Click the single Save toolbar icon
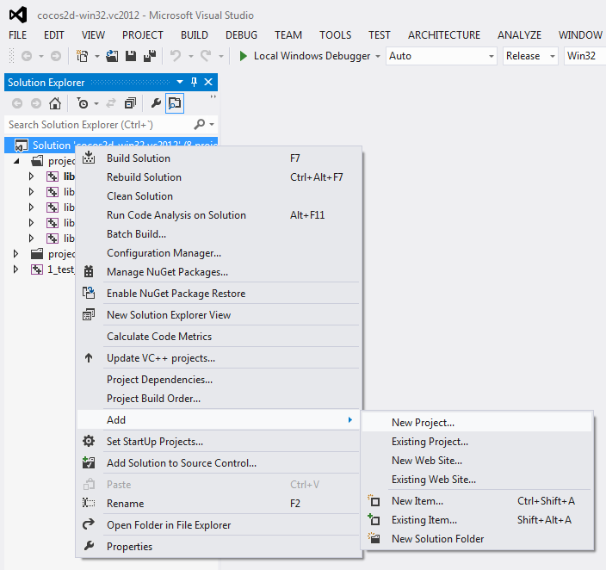This screenshot has height=570, width=606. coord(131,56)
